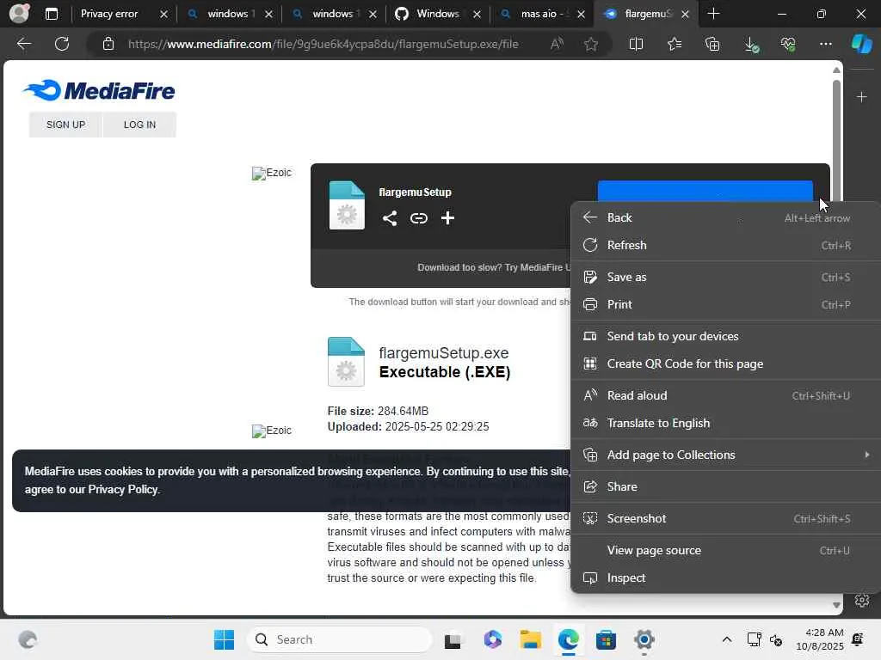Close the flargemuSetup tab
This screenshot has height=660, width=881.
click(x=685, y=14)
